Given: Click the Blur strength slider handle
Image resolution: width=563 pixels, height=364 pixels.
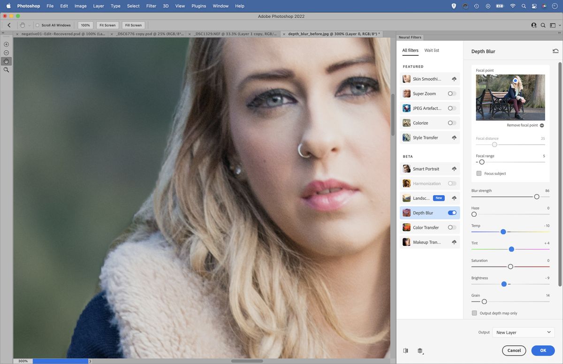Looking at the screenshot, I should [536, 197].
